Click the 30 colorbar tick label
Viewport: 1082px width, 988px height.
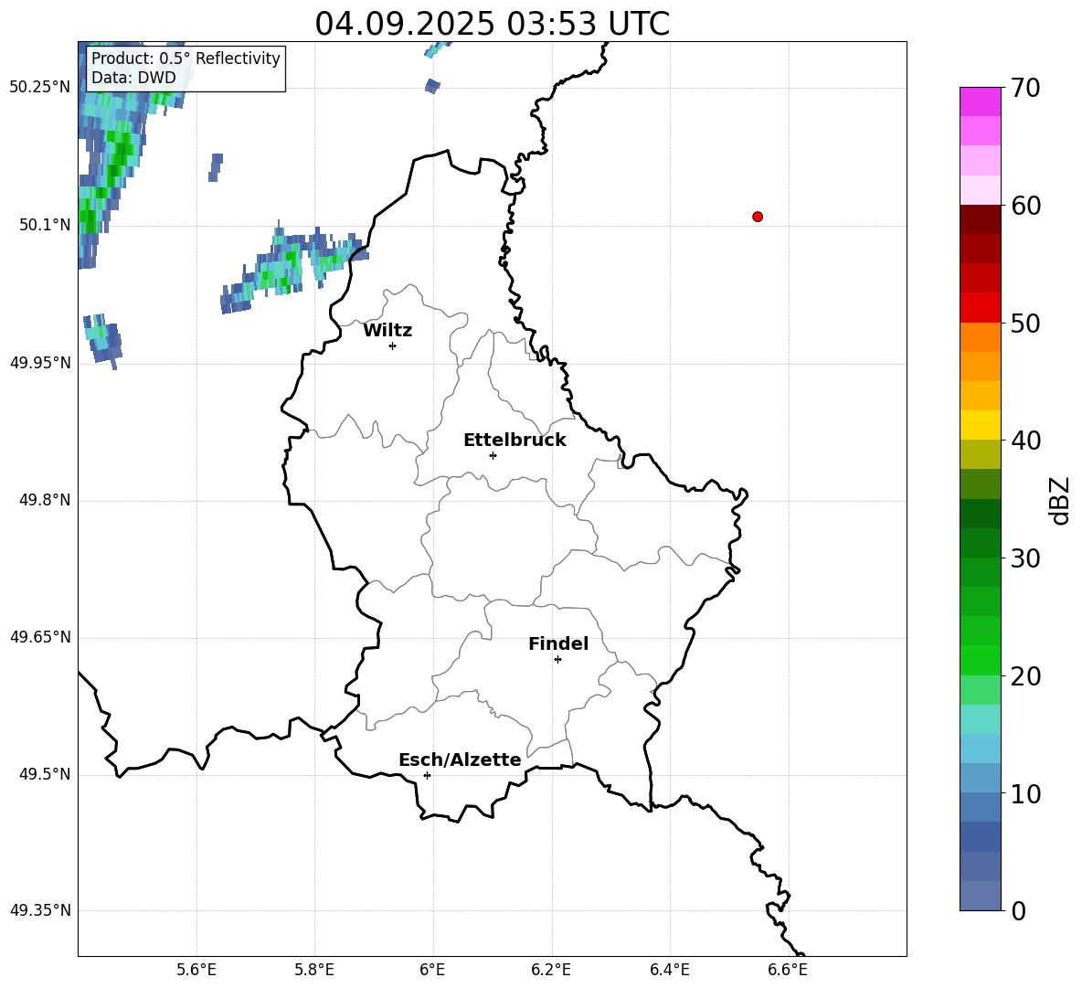pyautogui.click(x=1025, y=558)
